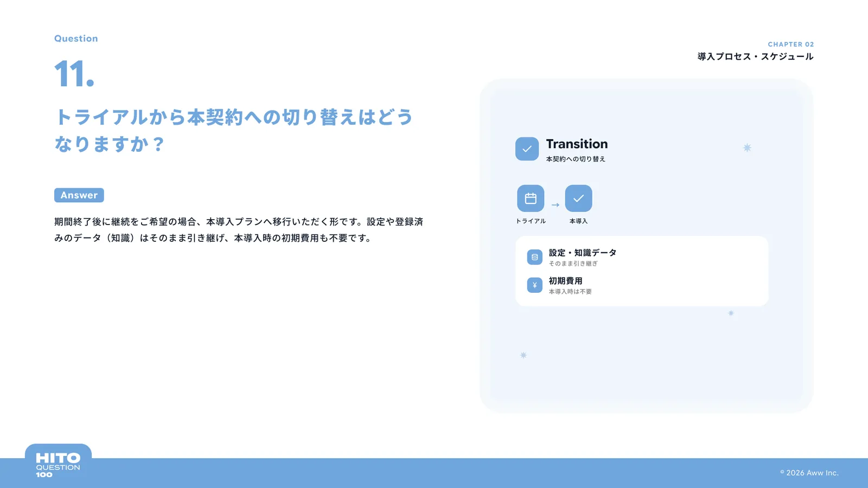Click the question heading トライアルから本契約への切り替えはどう
This screenshot has height=488, width=868.
(234, 117)
